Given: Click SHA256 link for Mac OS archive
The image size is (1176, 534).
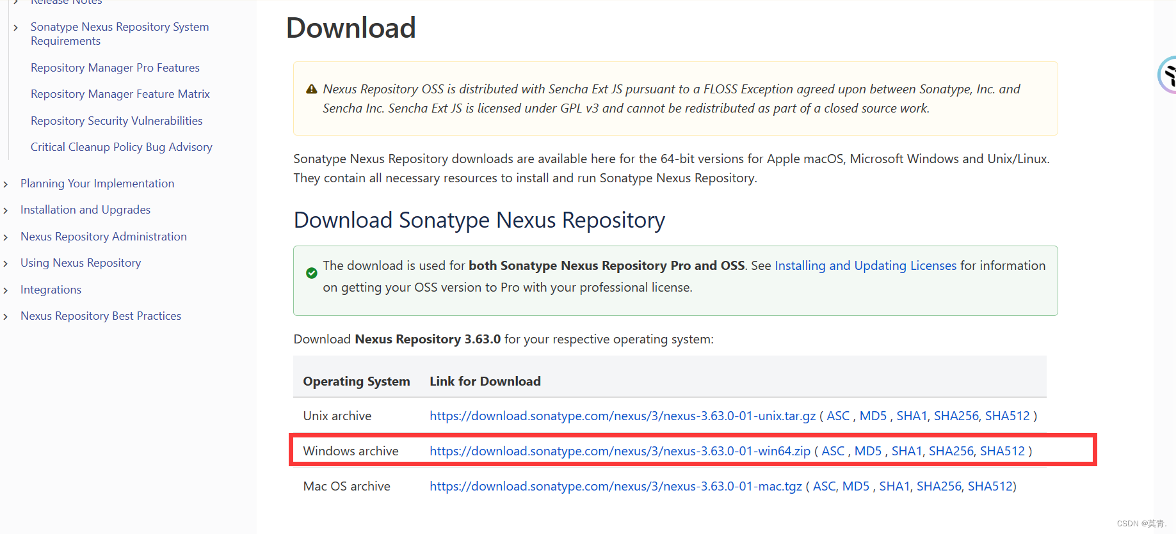Looking at the screenshot, I should click(939, 486).
